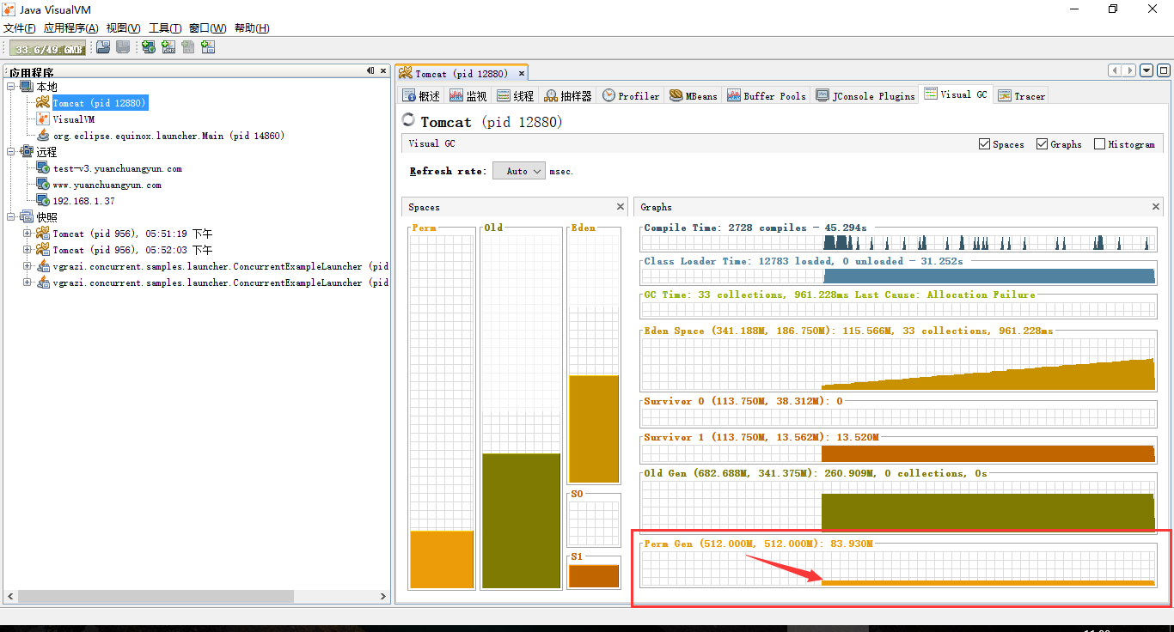The width and height of the screenshot is (1174, 632).
Task: Switch to the MBeans tab
Action: (x=694, y=96)
